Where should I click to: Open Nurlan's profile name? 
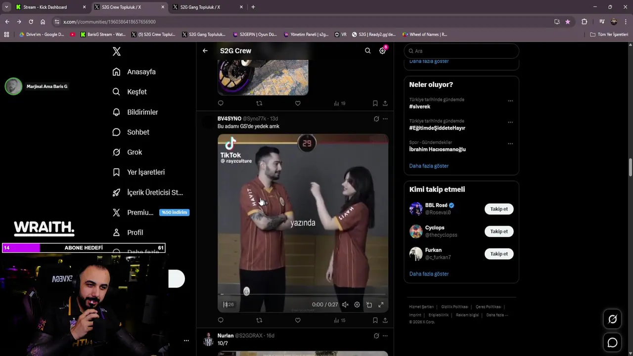pos(226,336)
